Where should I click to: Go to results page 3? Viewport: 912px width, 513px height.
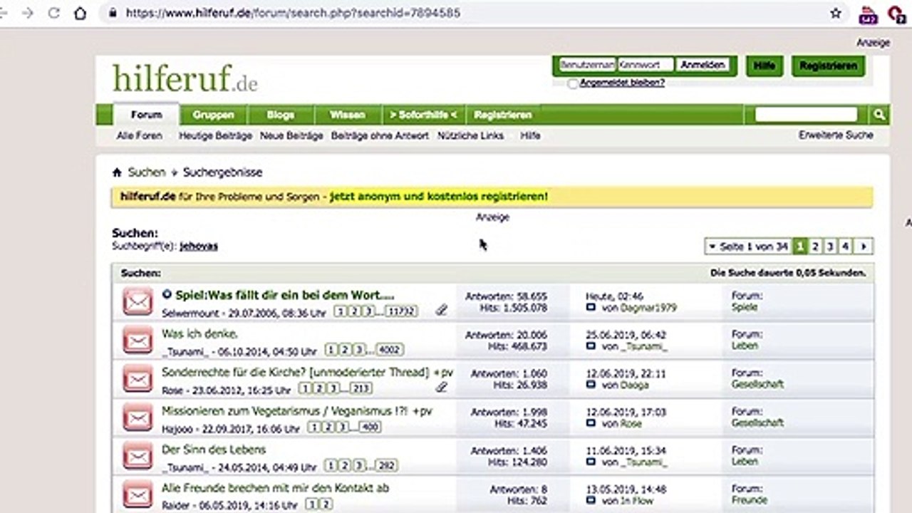tap(830, 247)
